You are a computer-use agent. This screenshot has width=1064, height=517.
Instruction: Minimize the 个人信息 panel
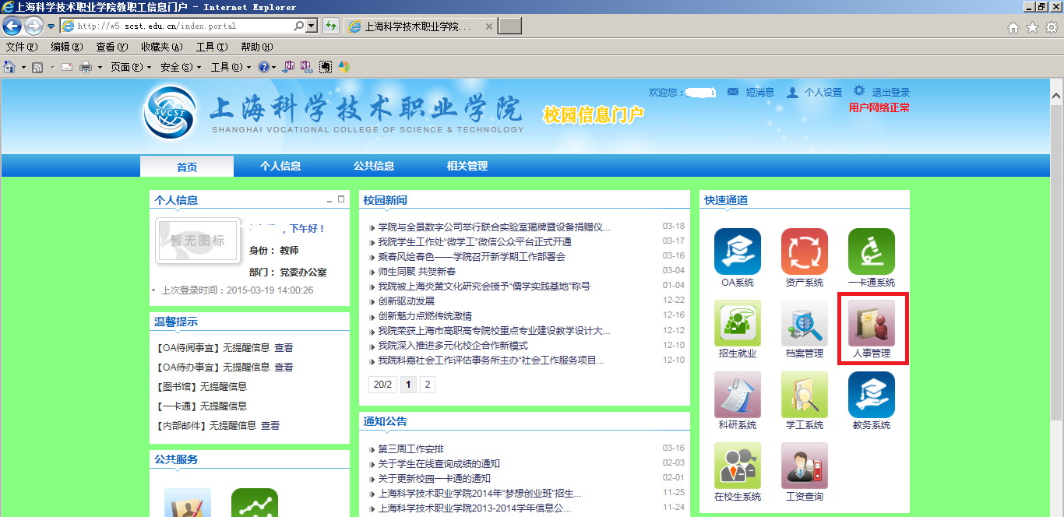(329, 201)
